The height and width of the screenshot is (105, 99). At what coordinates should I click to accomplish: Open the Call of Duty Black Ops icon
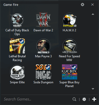17,20
